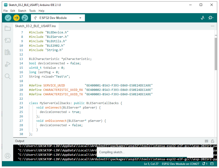Click the "BLEServer.h" include string

[x=57, y=37]
